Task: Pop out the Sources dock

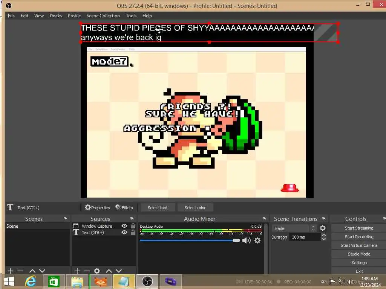Action: tap(132, 219)
